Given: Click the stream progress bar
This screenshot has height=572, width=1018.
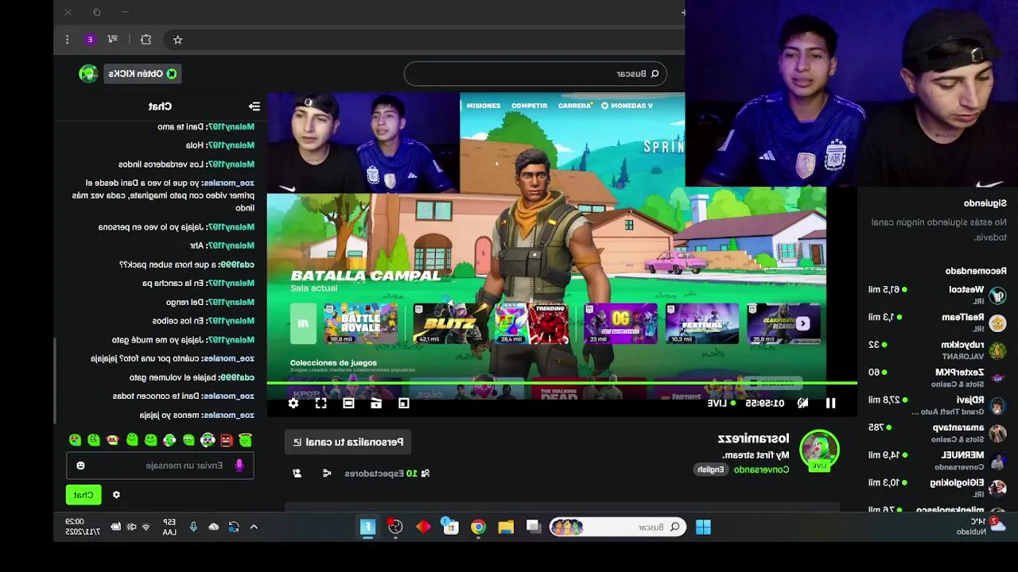Looking at the screenshot, I should (x=561, y=384).
